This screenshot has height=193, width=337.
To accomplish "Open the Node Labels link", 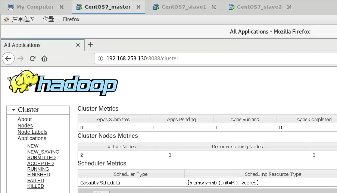I will pyautogui.click(x=32, y=132).
